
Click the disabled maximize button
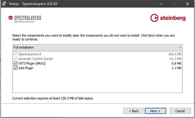pos(174,4)
